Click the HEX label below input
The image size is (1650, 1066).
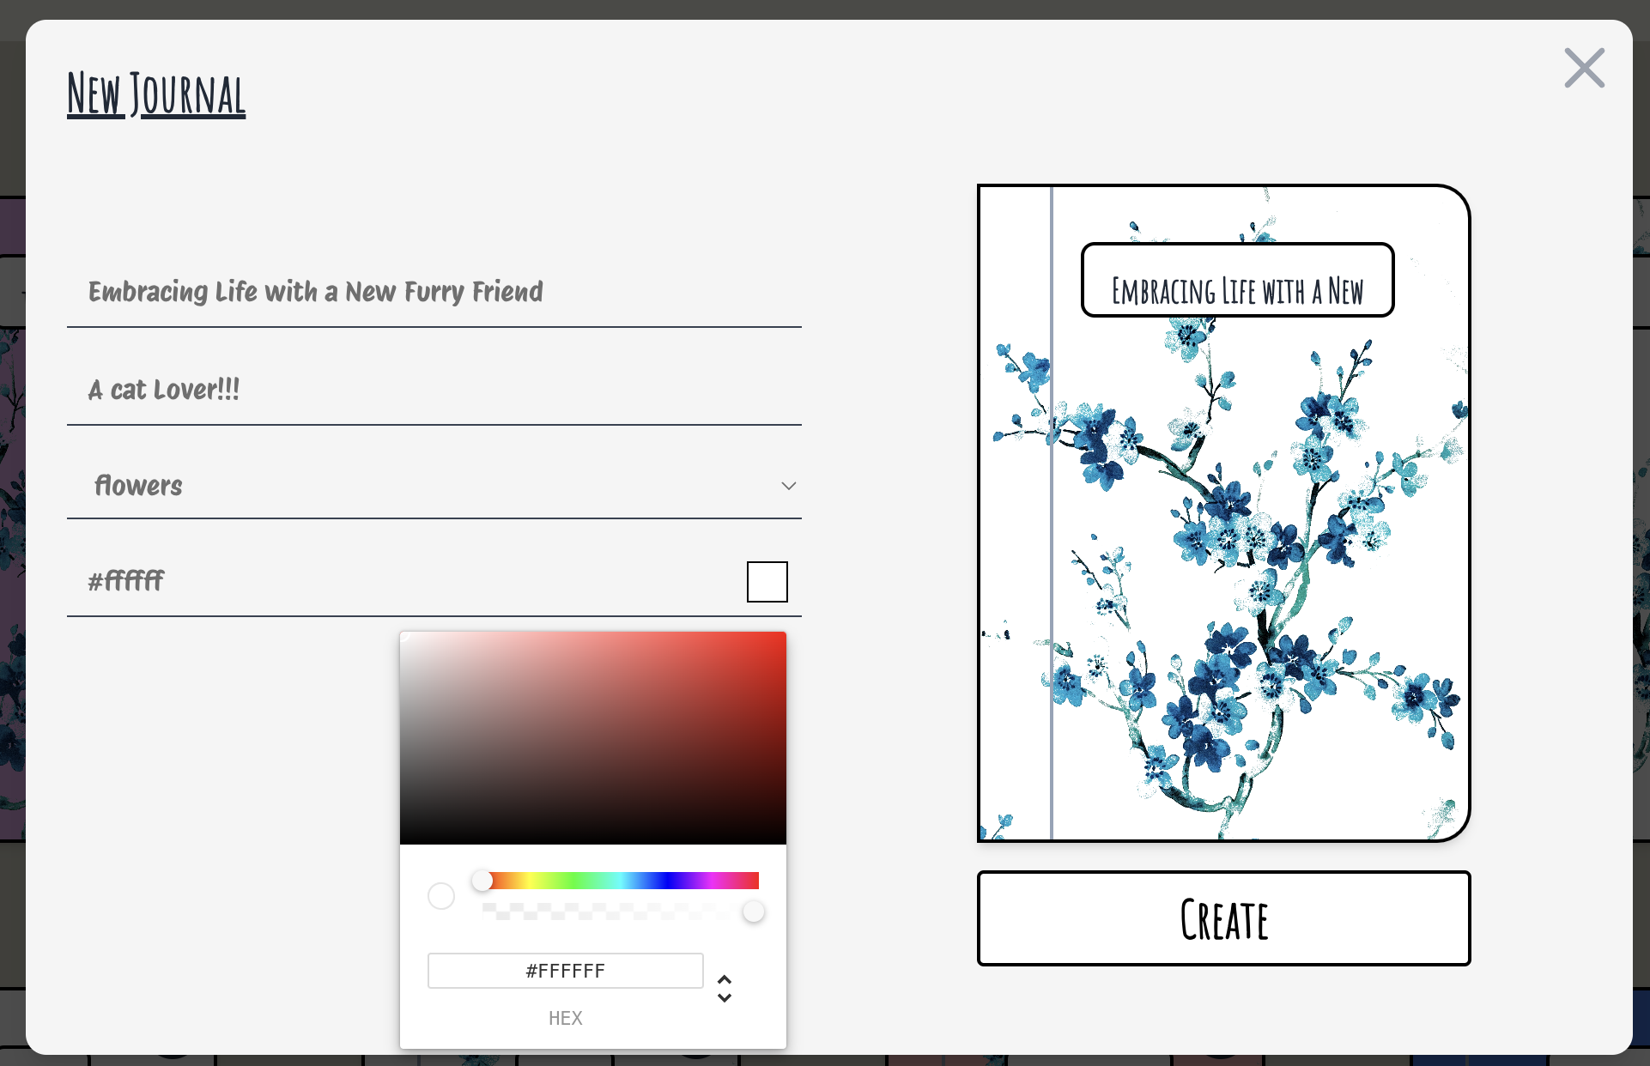click(x=565, y=1018)
